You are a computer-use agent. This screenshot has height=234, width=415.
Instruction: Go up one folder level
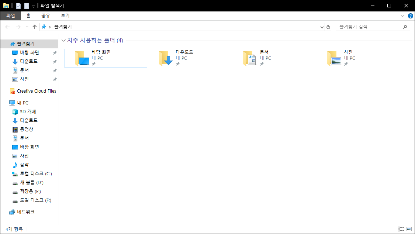pyautogui.click(x=34, y=27)
